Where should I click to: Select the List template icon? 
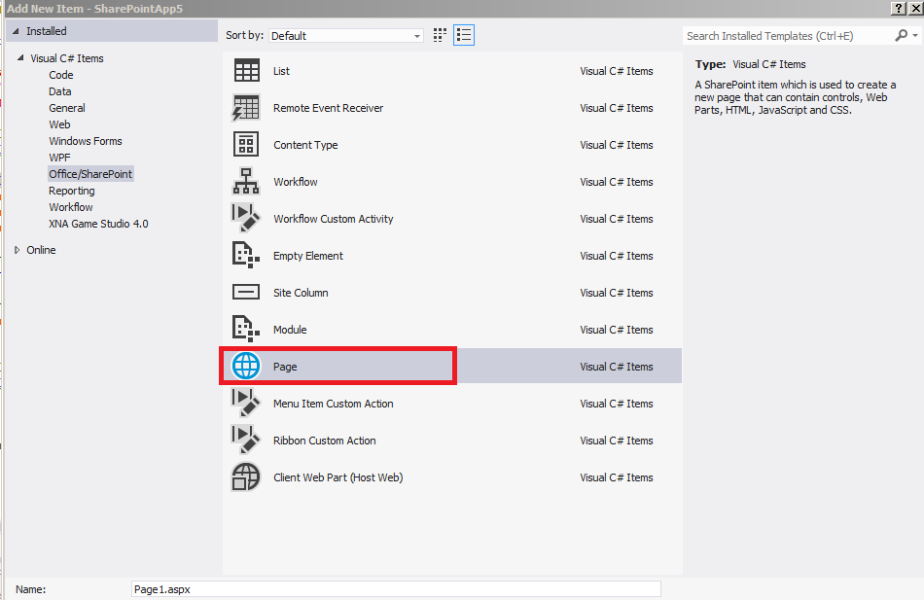[x=246, y=71]
